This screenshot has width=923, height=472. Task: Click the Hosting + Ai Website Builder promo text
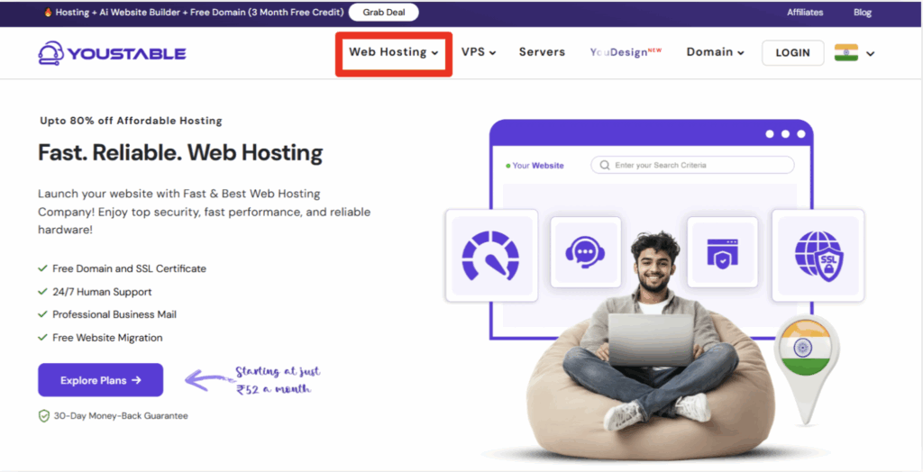point(199,13)
